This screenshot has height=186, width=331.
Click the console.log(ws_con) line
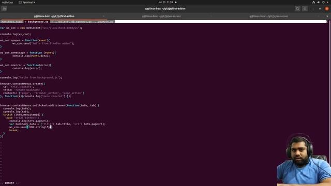[x=16, y=34]
